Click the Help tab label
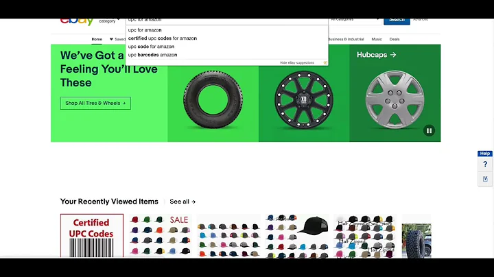The width and height of the screenshot is (494, 277). tap(485, 154)
